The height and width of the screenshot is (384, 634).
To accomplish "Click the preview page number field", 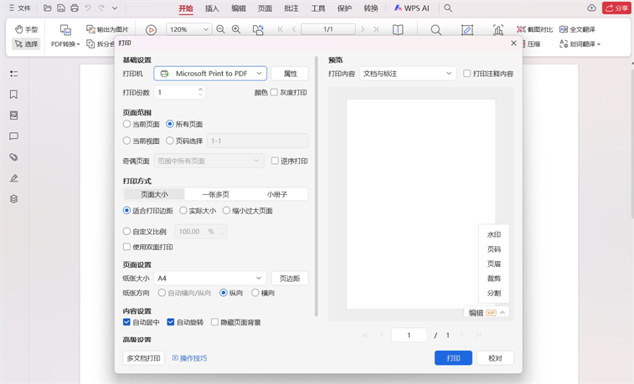I will pos(409,335).
